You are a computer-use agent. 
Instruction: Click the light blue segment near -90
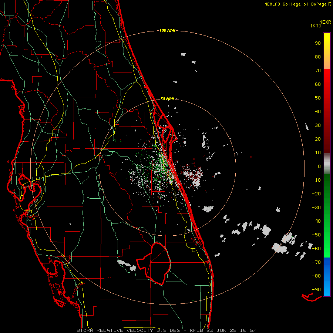click(x=327, y=290)
